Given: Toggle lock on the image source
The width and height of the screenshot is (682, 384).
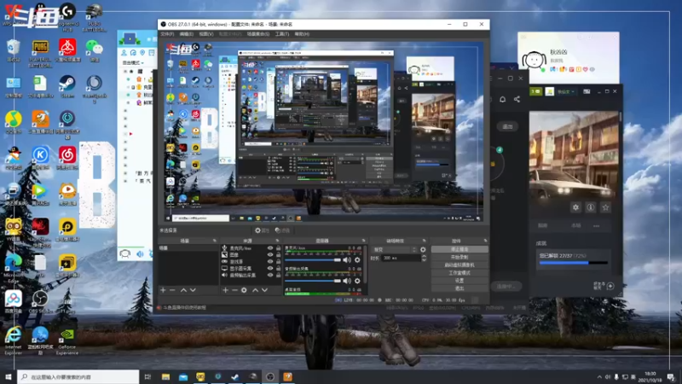Looking at the screenshot, I should click(x=278, y=254).
